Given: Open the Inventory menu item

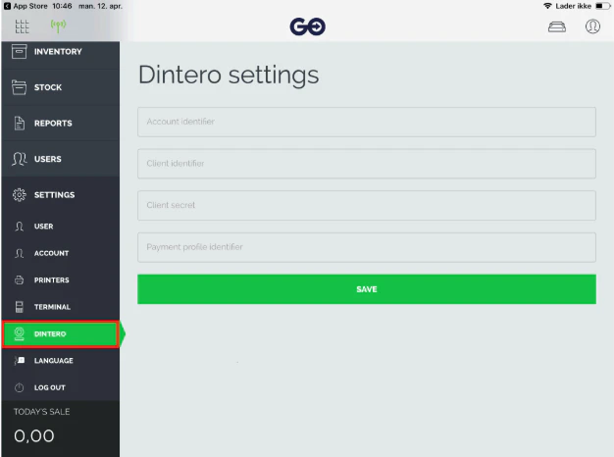Looking at the screenshot, I should click(x=61, y=52).
